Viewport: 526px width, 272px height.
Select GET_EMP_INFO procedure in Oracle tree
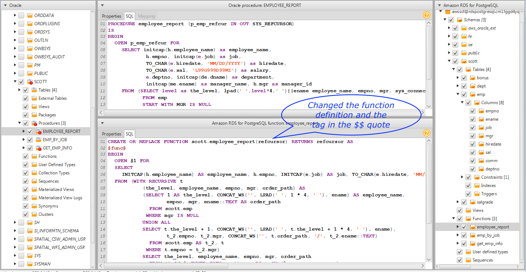pos(57,148)
